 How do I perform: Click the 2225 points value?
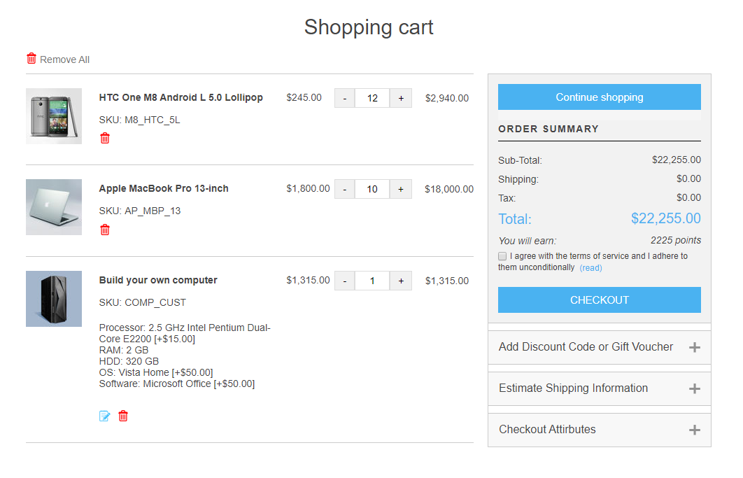pyautogui.click(x=676, y=241)
